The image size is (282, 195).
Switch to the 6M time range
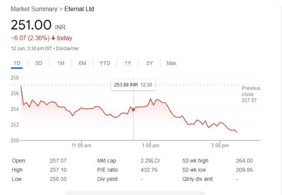tap(82, 63)
